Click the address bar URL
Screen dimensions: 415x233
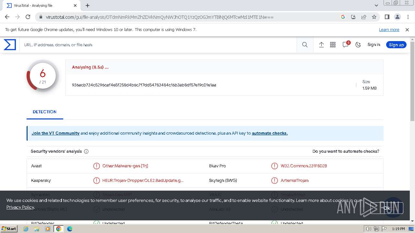[160, 17]
